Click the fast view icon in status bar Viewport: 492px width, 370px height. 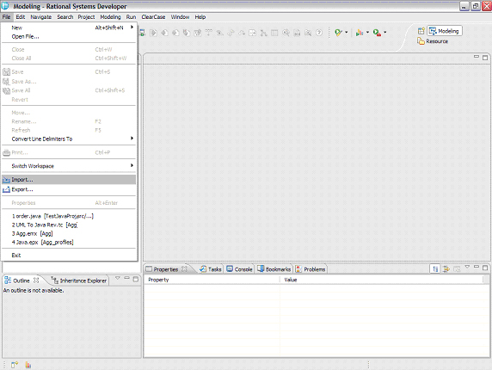(x=15, y=365)
